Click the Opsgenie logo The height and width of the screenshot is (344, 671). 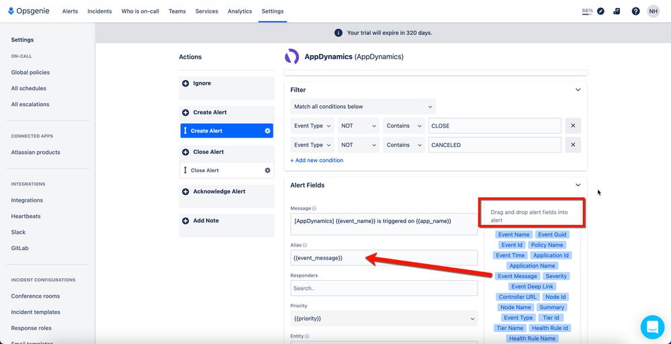[29, 11]
